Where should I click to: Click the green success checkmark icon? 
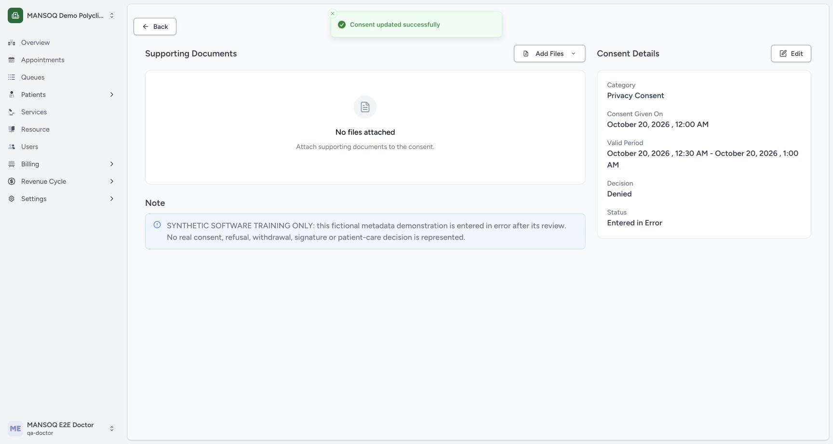click(342, 25)
